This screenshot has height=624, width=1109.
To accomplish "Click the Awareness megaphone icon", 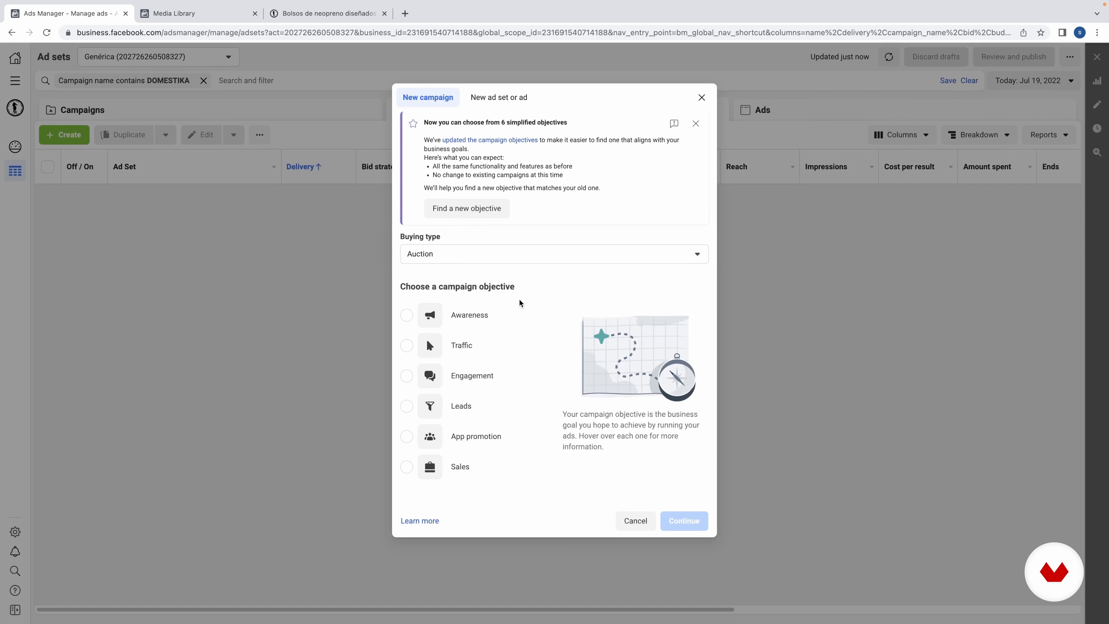I will 430,315.
